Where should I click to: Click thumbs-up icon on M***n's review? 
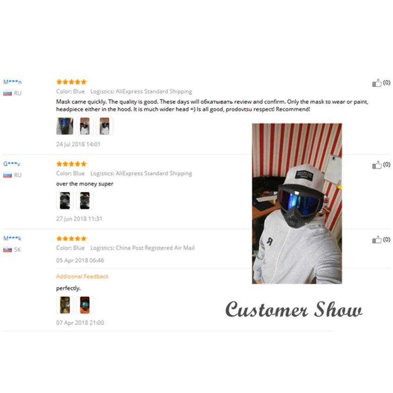tap(377, 83)
